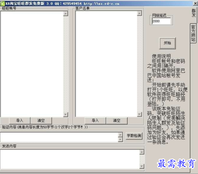Click the 网络延迟 input field showing 2000
198x174 pixels.
161,21
